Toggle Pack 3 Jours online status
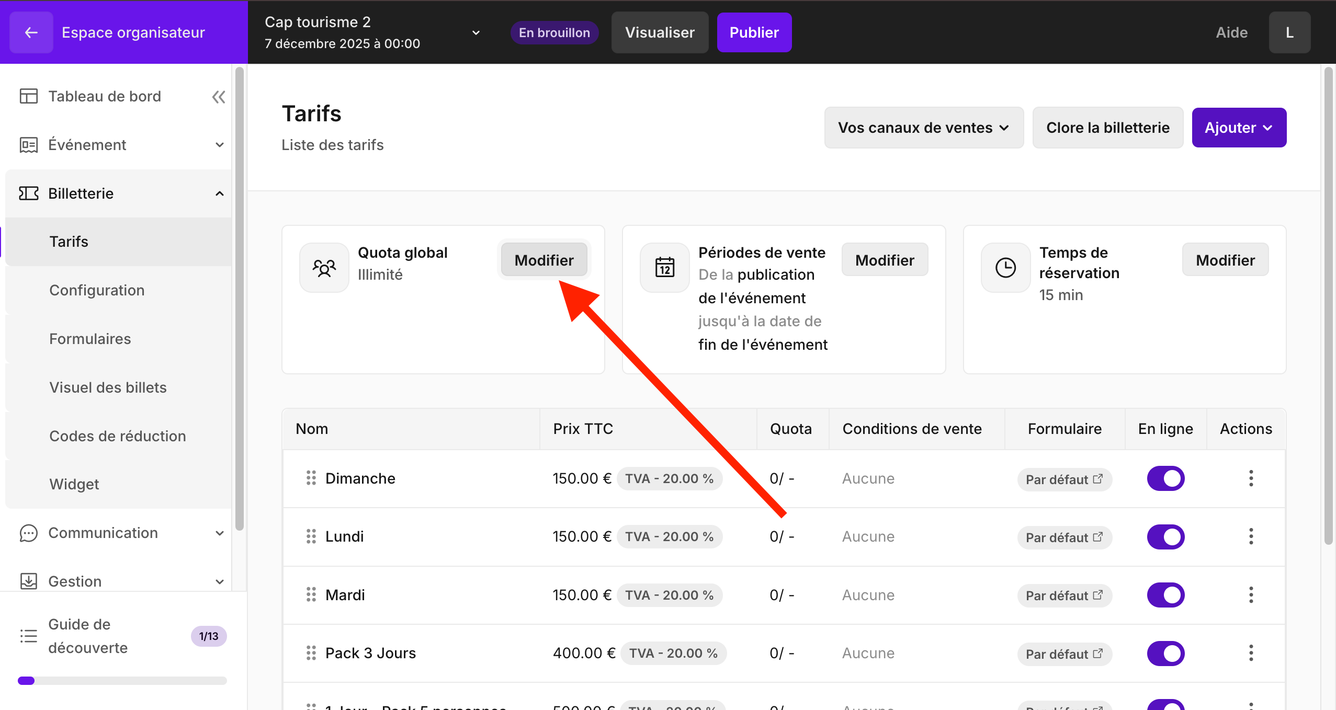Image resolution: width=1336 pixels, height=710 pixels. point(1165,653)
